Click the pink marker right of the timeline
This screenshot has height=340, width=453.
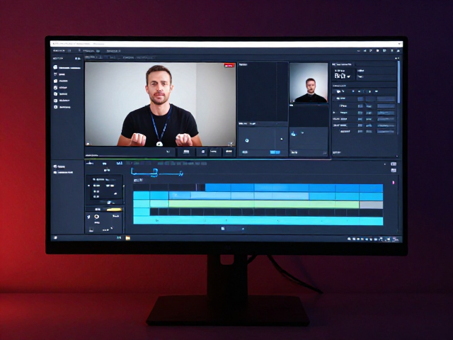point(393,183)
